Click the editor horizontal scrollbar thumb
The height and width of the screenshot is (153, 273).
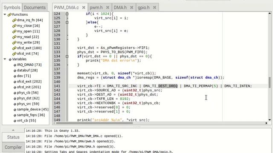coord(94,123)
